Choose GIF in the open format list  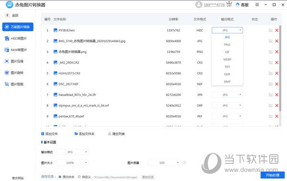(x=227, y=52)
